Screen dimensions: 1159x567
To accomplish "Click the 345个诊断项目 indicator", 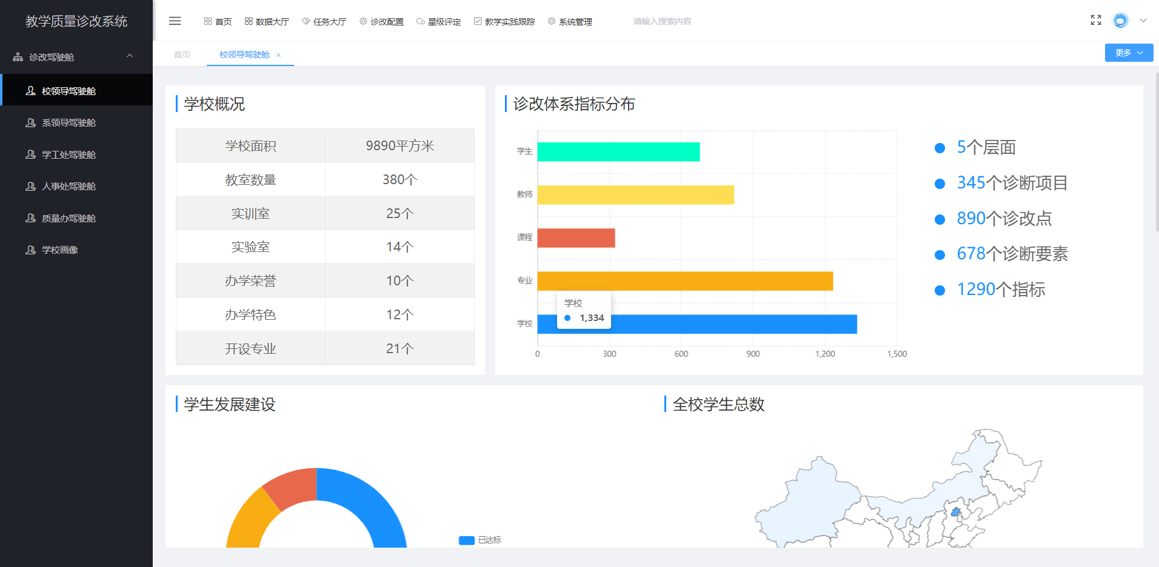I will click(x=1012, y=183).
